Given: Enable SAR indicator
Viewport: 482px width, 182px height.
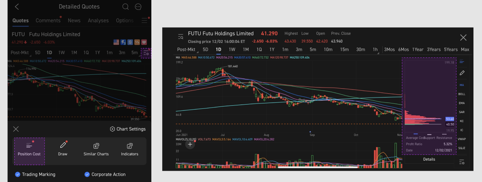Looking at the screenshot, I should click(x=462, y=112).
